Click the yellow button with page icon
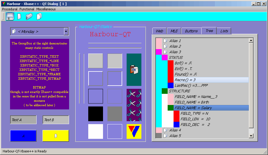 tap(56, 136)
